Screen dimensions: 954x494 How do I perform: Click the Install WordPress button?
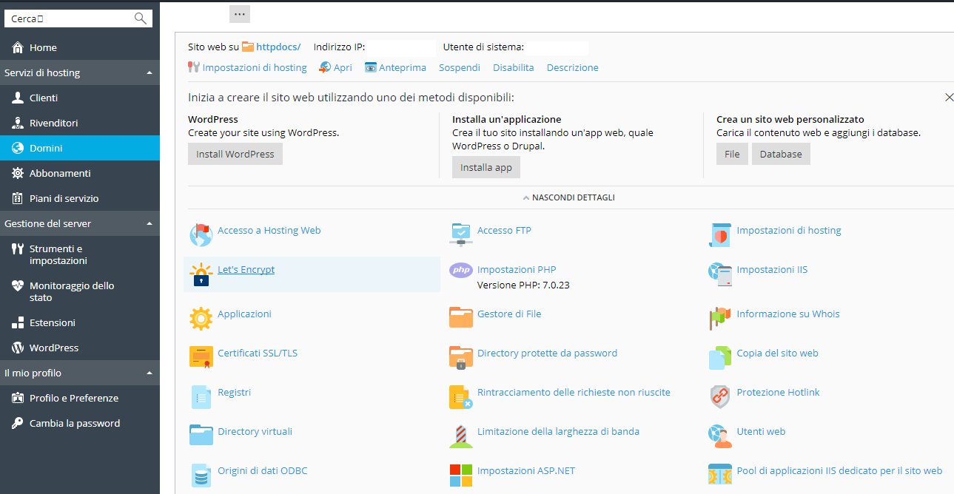(x=235, y=154)
